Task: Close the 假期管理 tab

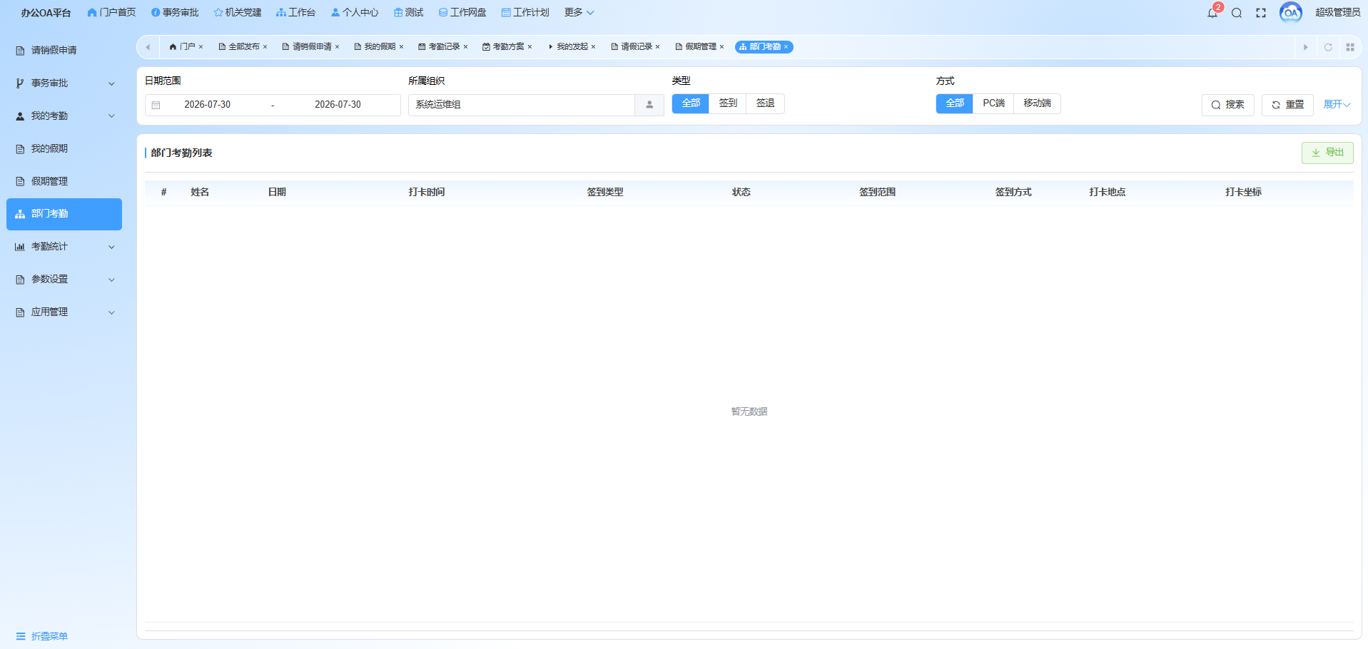Action: click(722, 47)
